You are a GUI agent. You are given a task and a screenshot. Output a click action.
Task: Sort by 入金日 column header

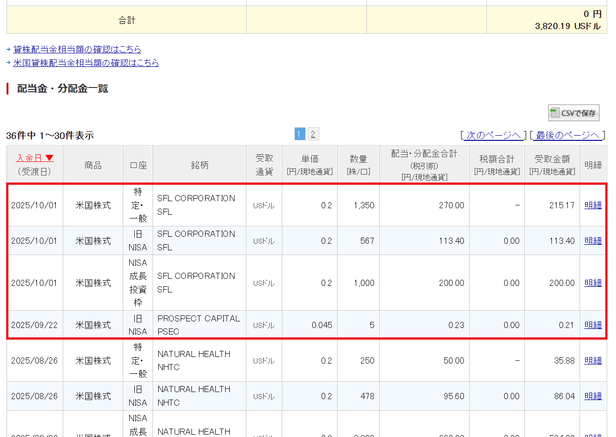point(29,158)
